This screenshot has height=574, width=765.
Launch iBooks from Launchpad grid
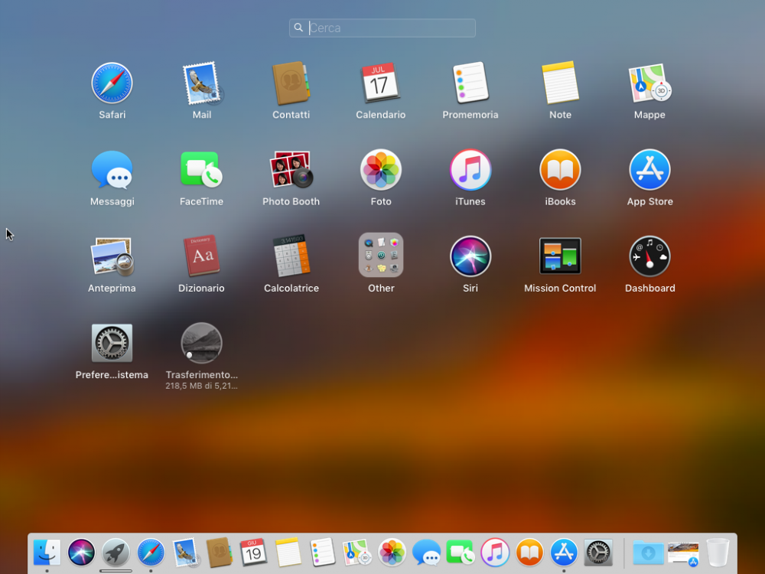pos(560,170)
